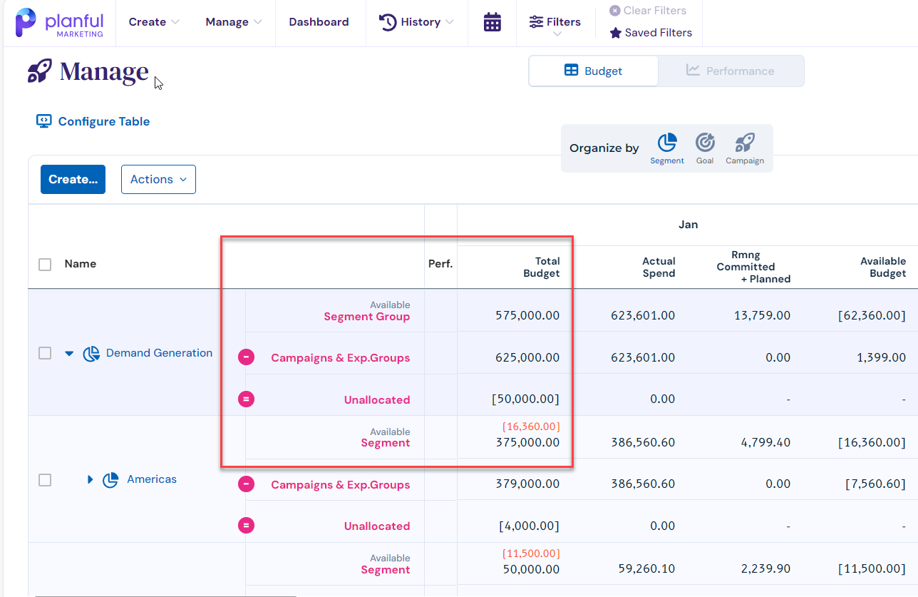918x597 pixels.
Task: Click the Rmng Committed + Planned header
Action: pos(754,267)
